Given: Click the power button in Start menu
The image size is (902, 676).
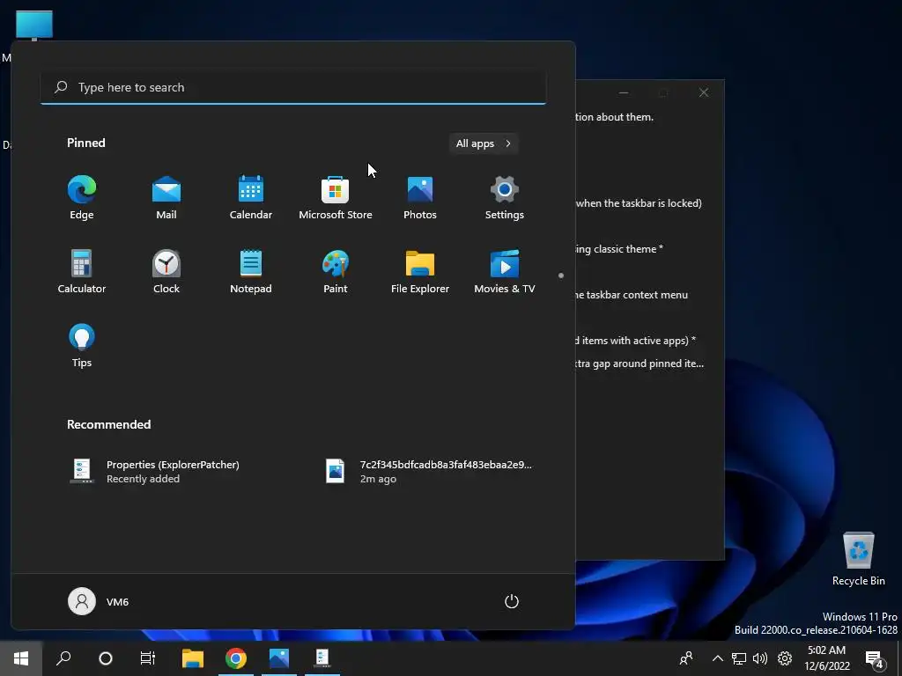Looking at the screenshot, I should (x=512, y=601).
